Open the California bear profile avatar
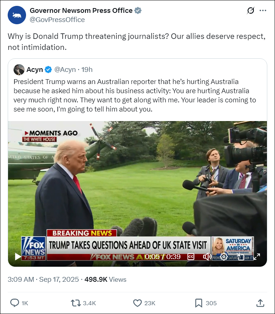The height and width of the screenshot is (314, 275). tap(17, 15)
